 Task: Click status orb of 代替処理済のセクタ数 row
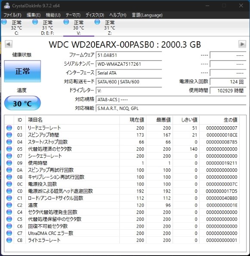[x=9, y=149]
